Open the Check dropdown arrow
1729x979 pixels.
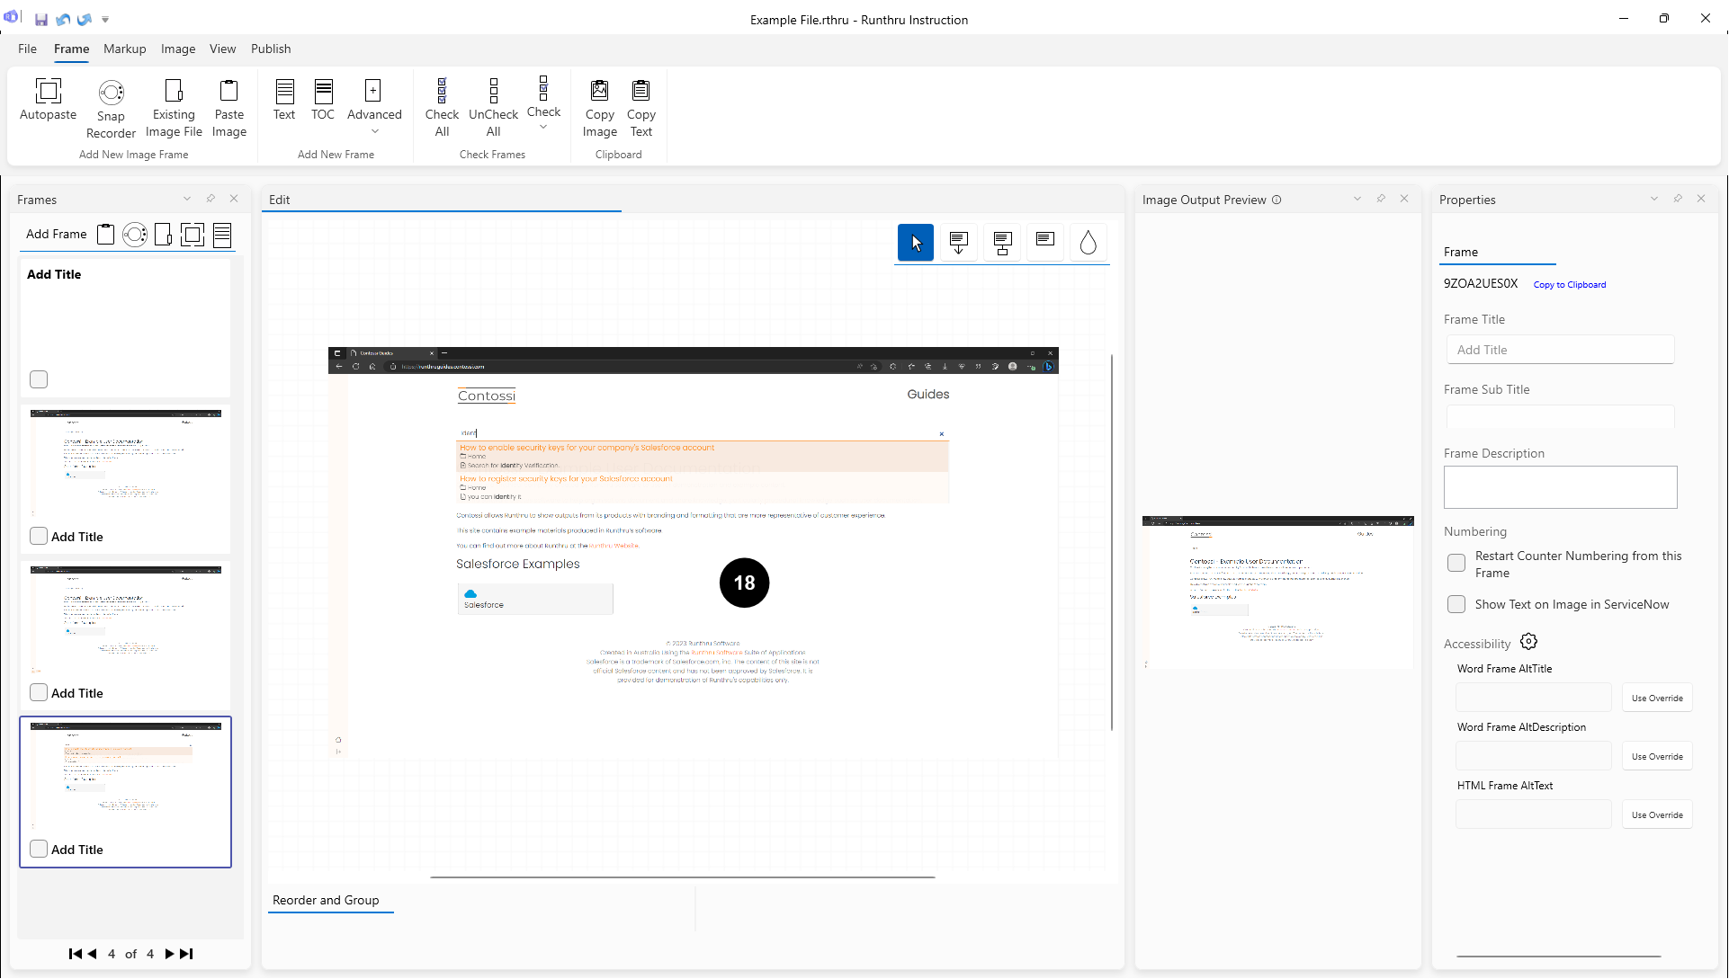pyautogui.click(x=543, y=128)
